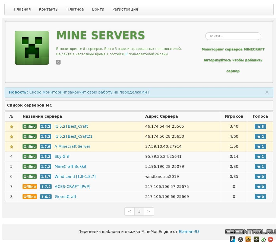
Task: Click the 0/35 players count
Action: [234, 176]
